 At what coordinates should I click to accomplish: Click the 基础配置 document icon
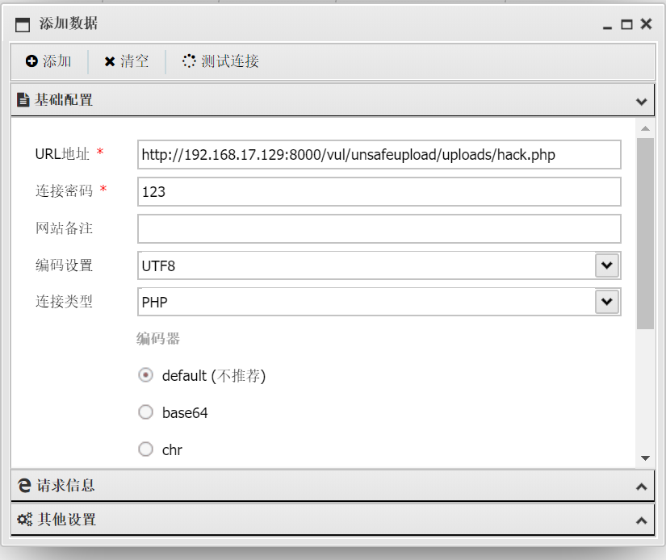[x=23, y=100]
